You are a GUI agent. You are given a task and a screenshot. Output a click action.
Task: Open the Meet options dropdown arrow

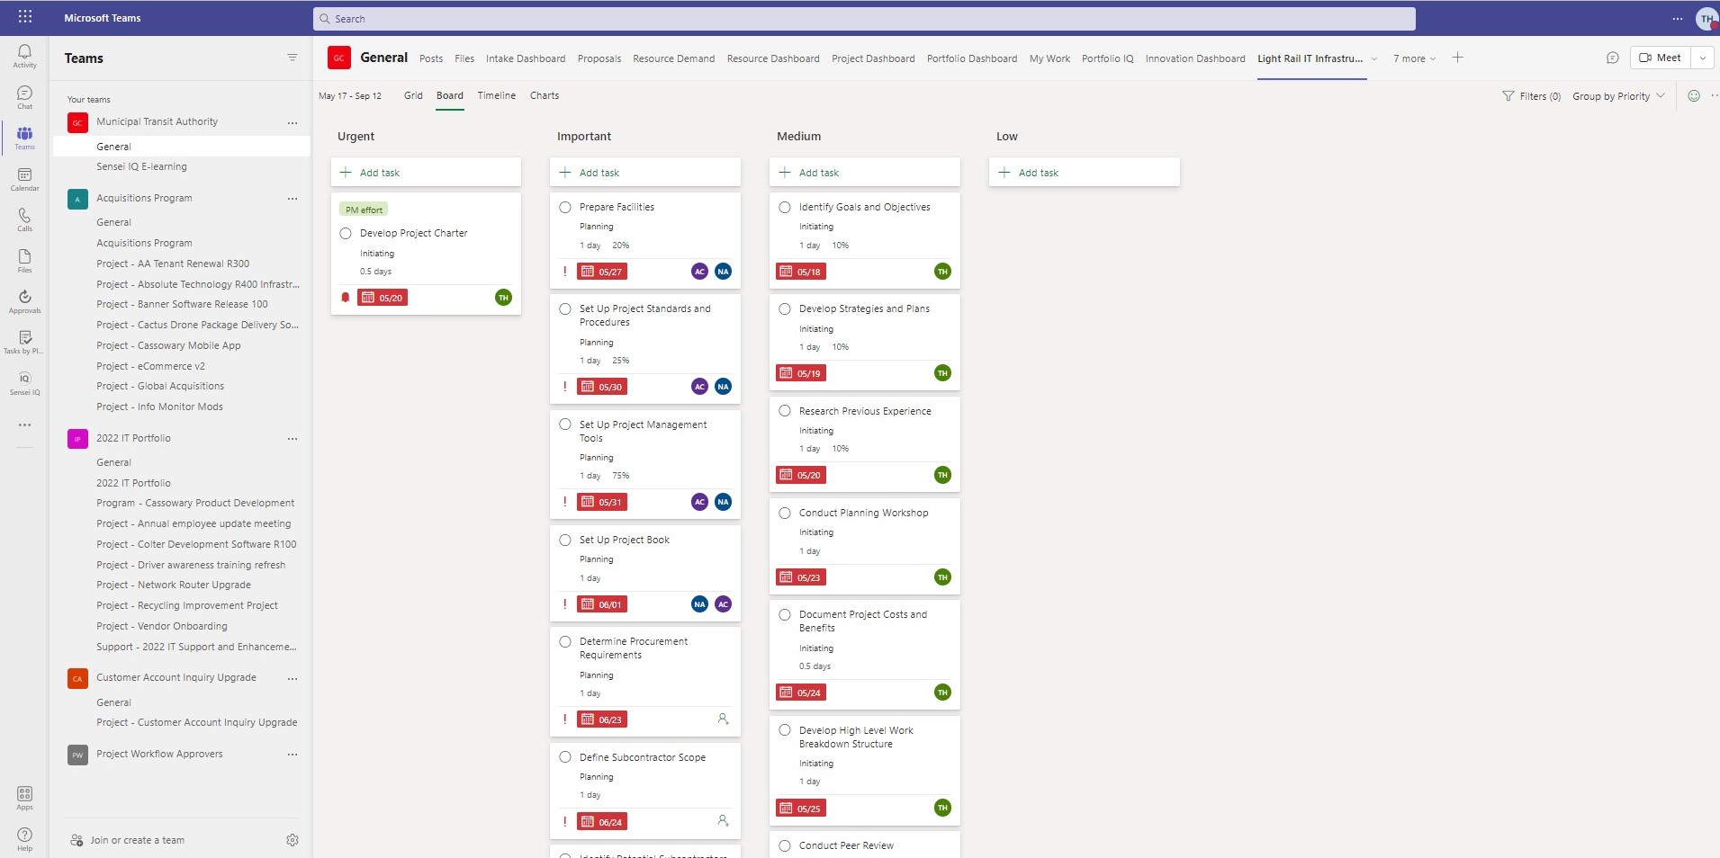(x=1702, y=58)
